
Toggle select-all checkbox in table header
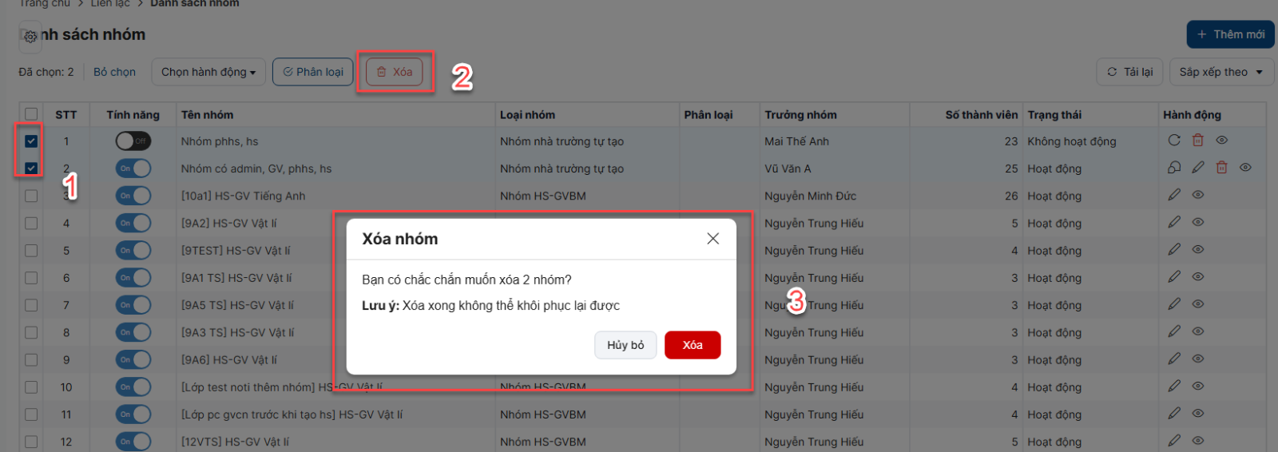click(x=31, y=114)
